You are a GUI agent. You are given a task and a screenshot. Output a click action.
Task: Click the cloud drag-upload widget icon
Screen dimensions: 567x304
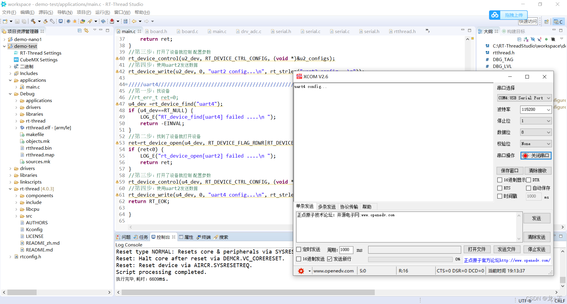495,15
